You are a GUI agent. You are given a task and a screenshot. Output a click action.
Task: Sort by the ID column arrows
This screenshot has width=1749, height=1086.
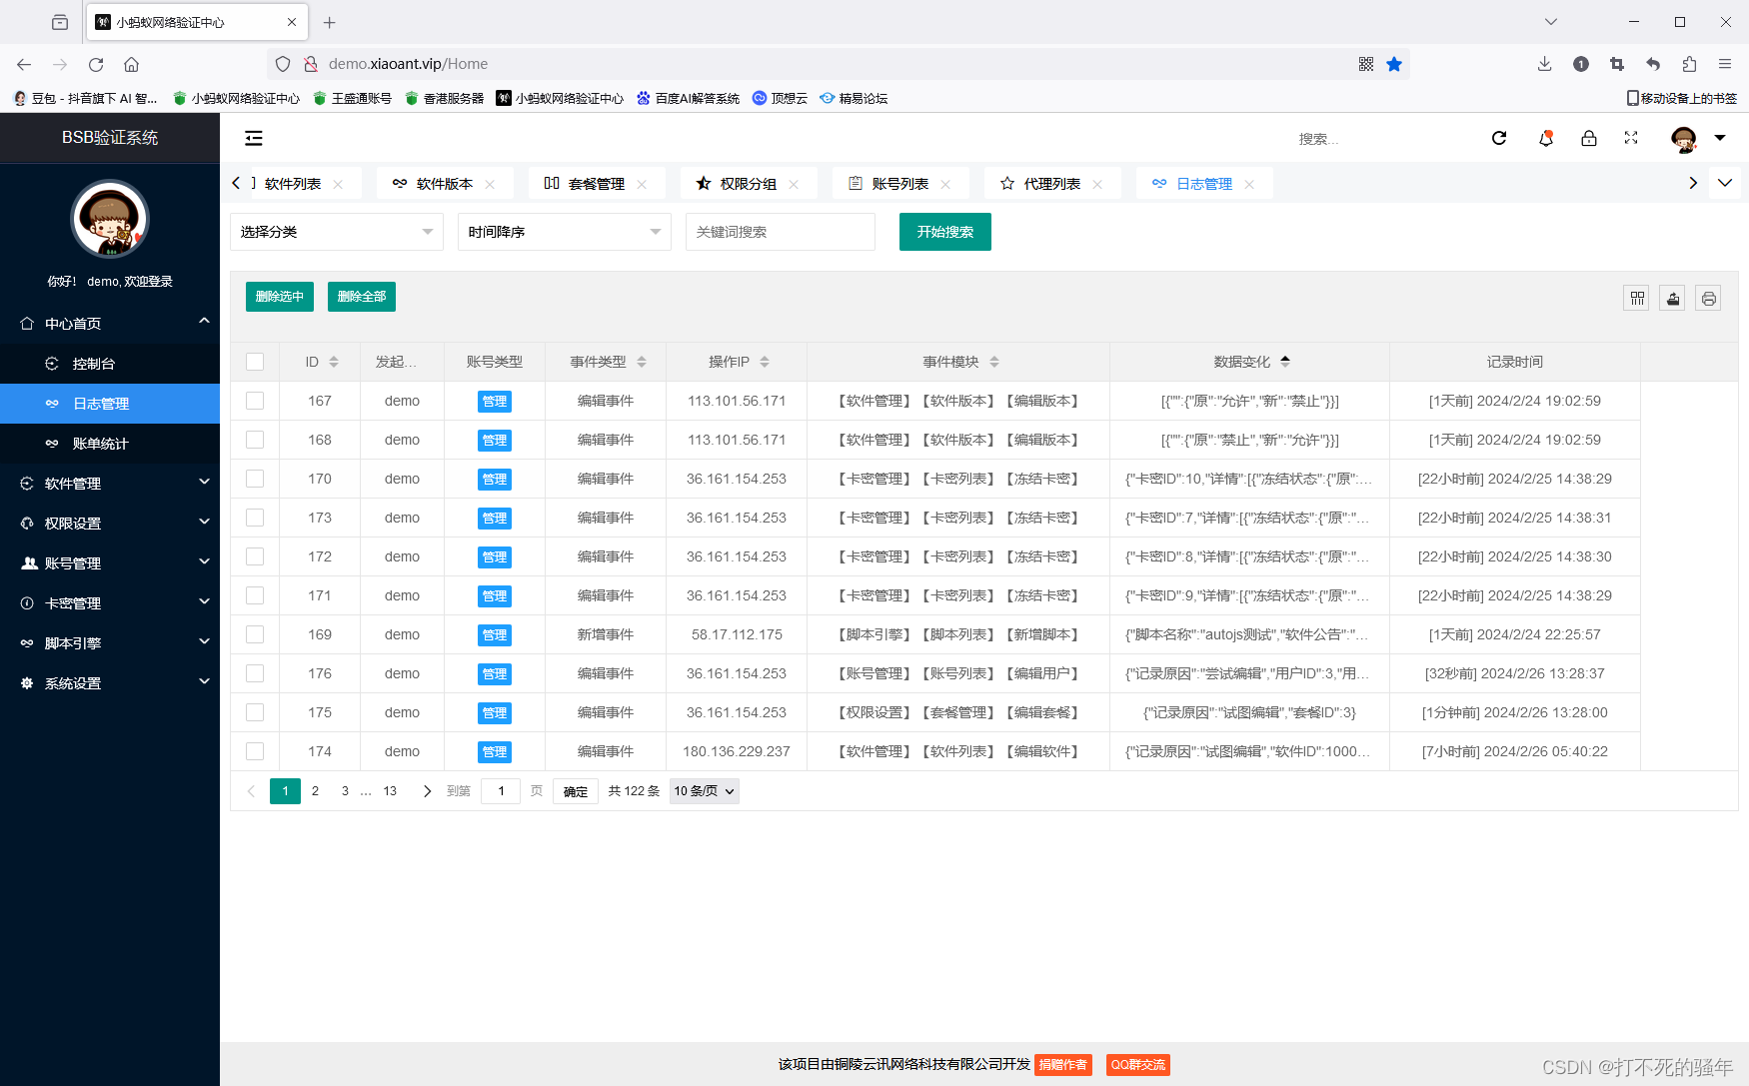click(x=334, y=362)
